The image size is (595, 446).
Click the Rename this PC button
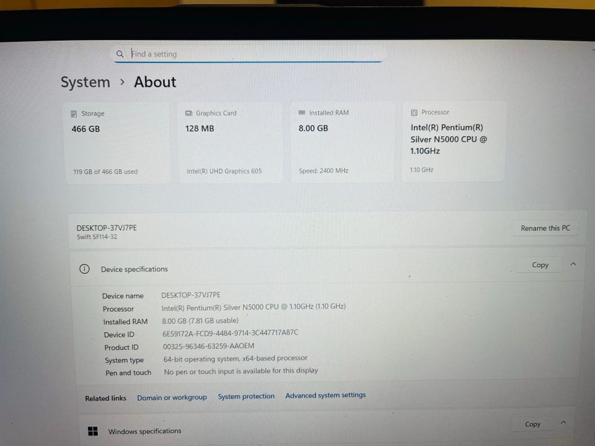[545, 229]
